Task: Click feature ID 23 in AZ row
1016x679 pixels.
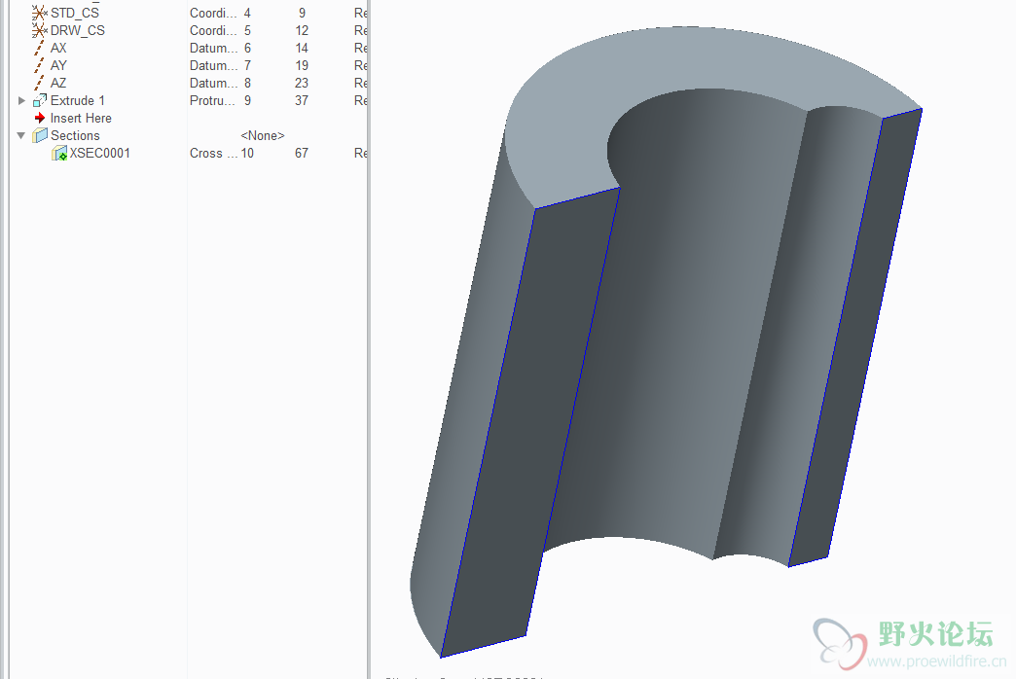Action: point(302,83)
